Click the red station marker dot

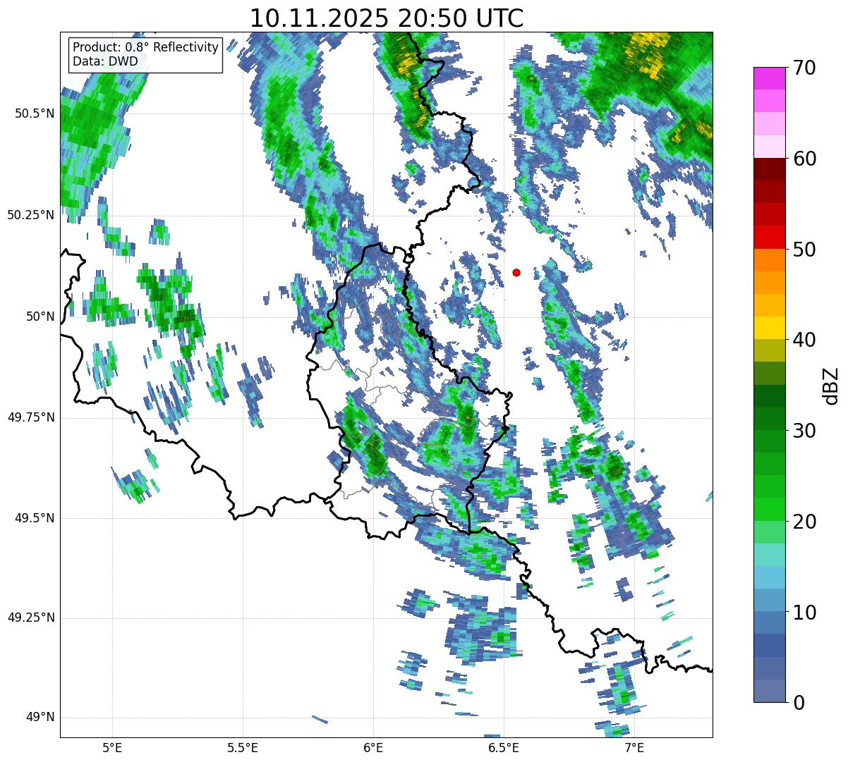[x=516, y=272]
